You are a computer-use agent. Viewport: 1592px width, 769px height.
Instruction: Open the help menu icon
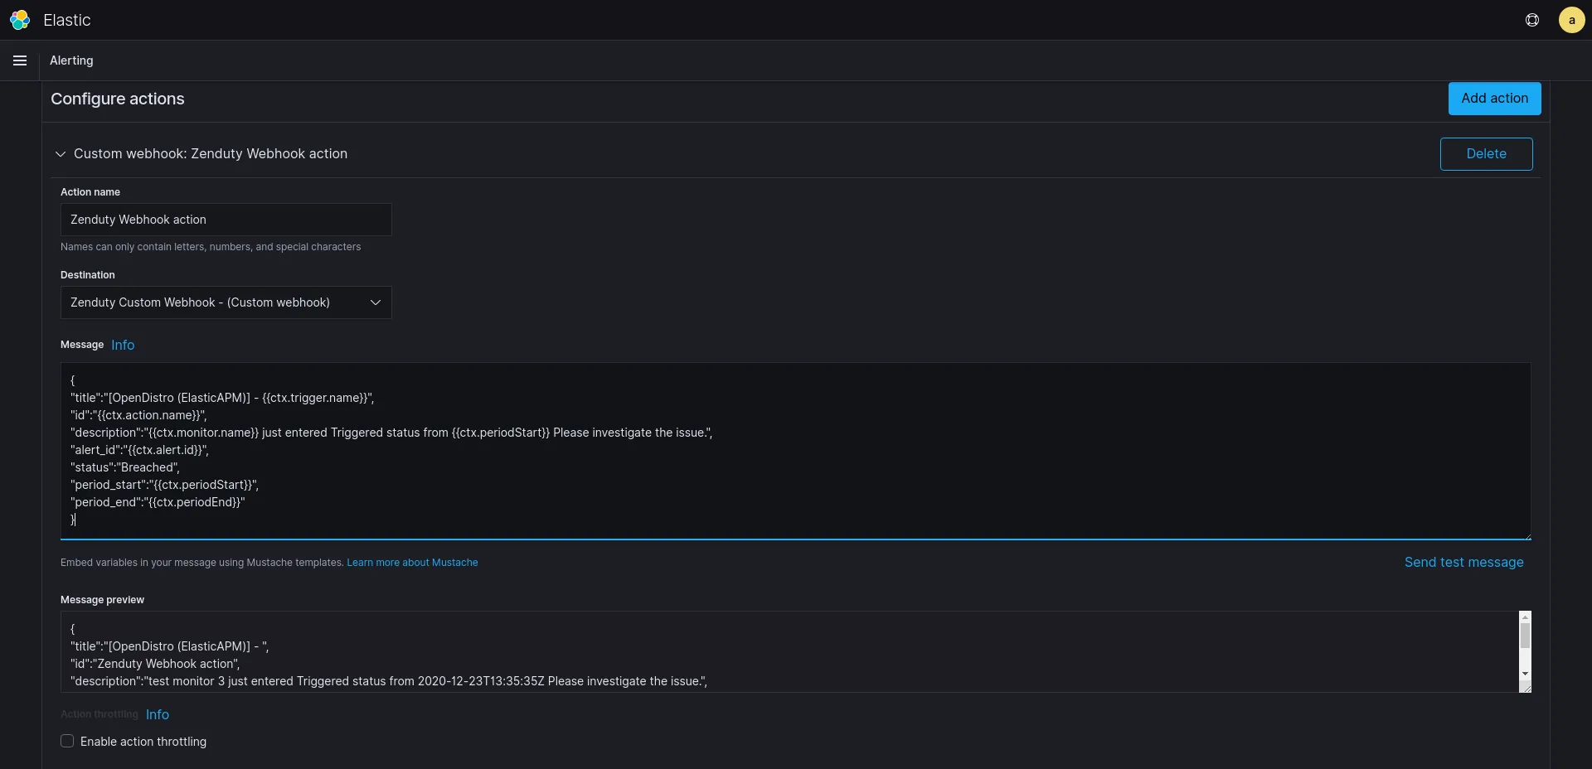pos(1532,20)
